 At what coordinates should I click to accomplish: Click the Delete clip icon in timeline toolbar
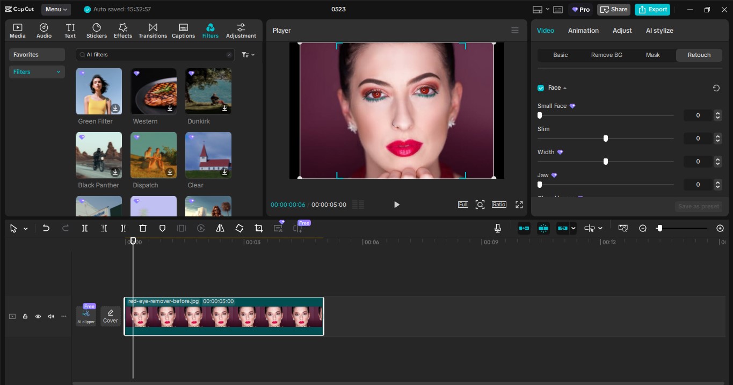pyautogui.click(x=142, y=228)
